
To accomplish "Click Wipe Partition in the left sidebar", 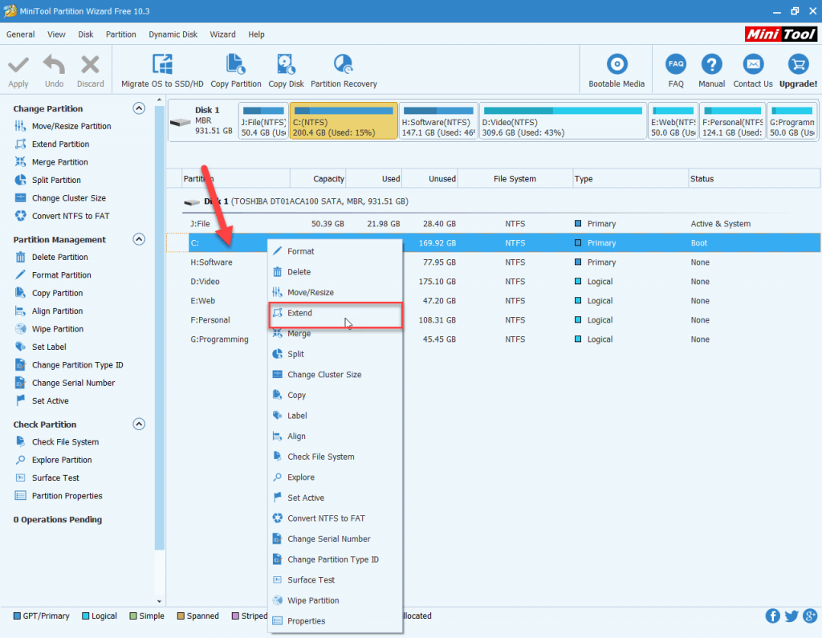I will (x=57, y=329).
